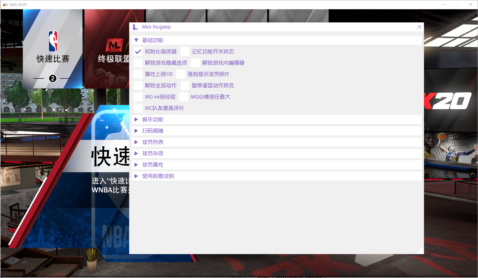Collapse the 基础功能 section
The image size is (478, 278).
coord(136,40)
